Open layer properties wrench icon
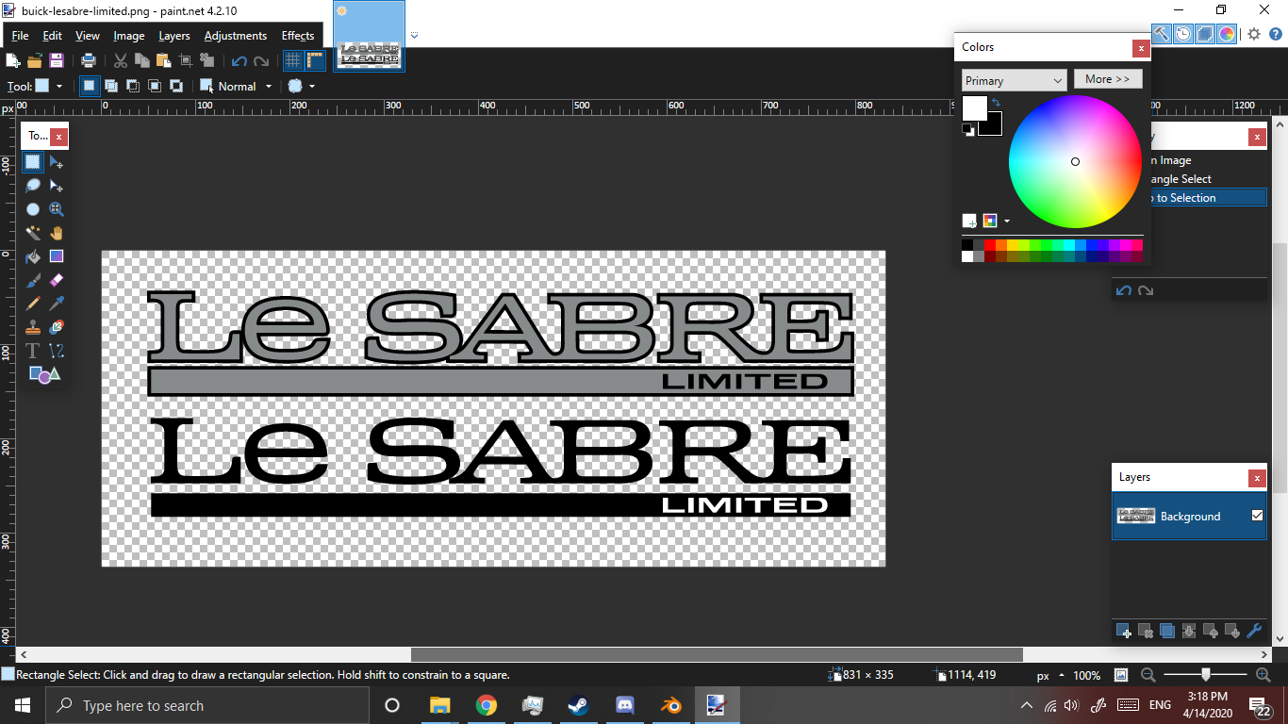The width and height of the screenshot is (1288, 724). pos(1254,631)
